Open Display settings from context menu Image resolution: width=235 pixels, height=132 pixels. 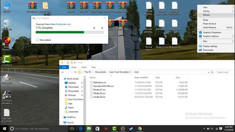coord(216,46)
